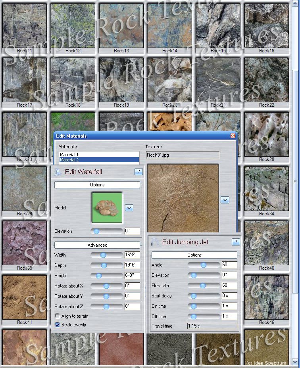Image resolution: width=300 pixels, height=368 pixels.
Task: Select the Rock29 texture thumbnail
Action: pos(25,189)
